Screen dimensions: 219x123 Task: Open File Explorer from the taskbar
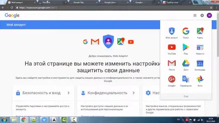14,120
